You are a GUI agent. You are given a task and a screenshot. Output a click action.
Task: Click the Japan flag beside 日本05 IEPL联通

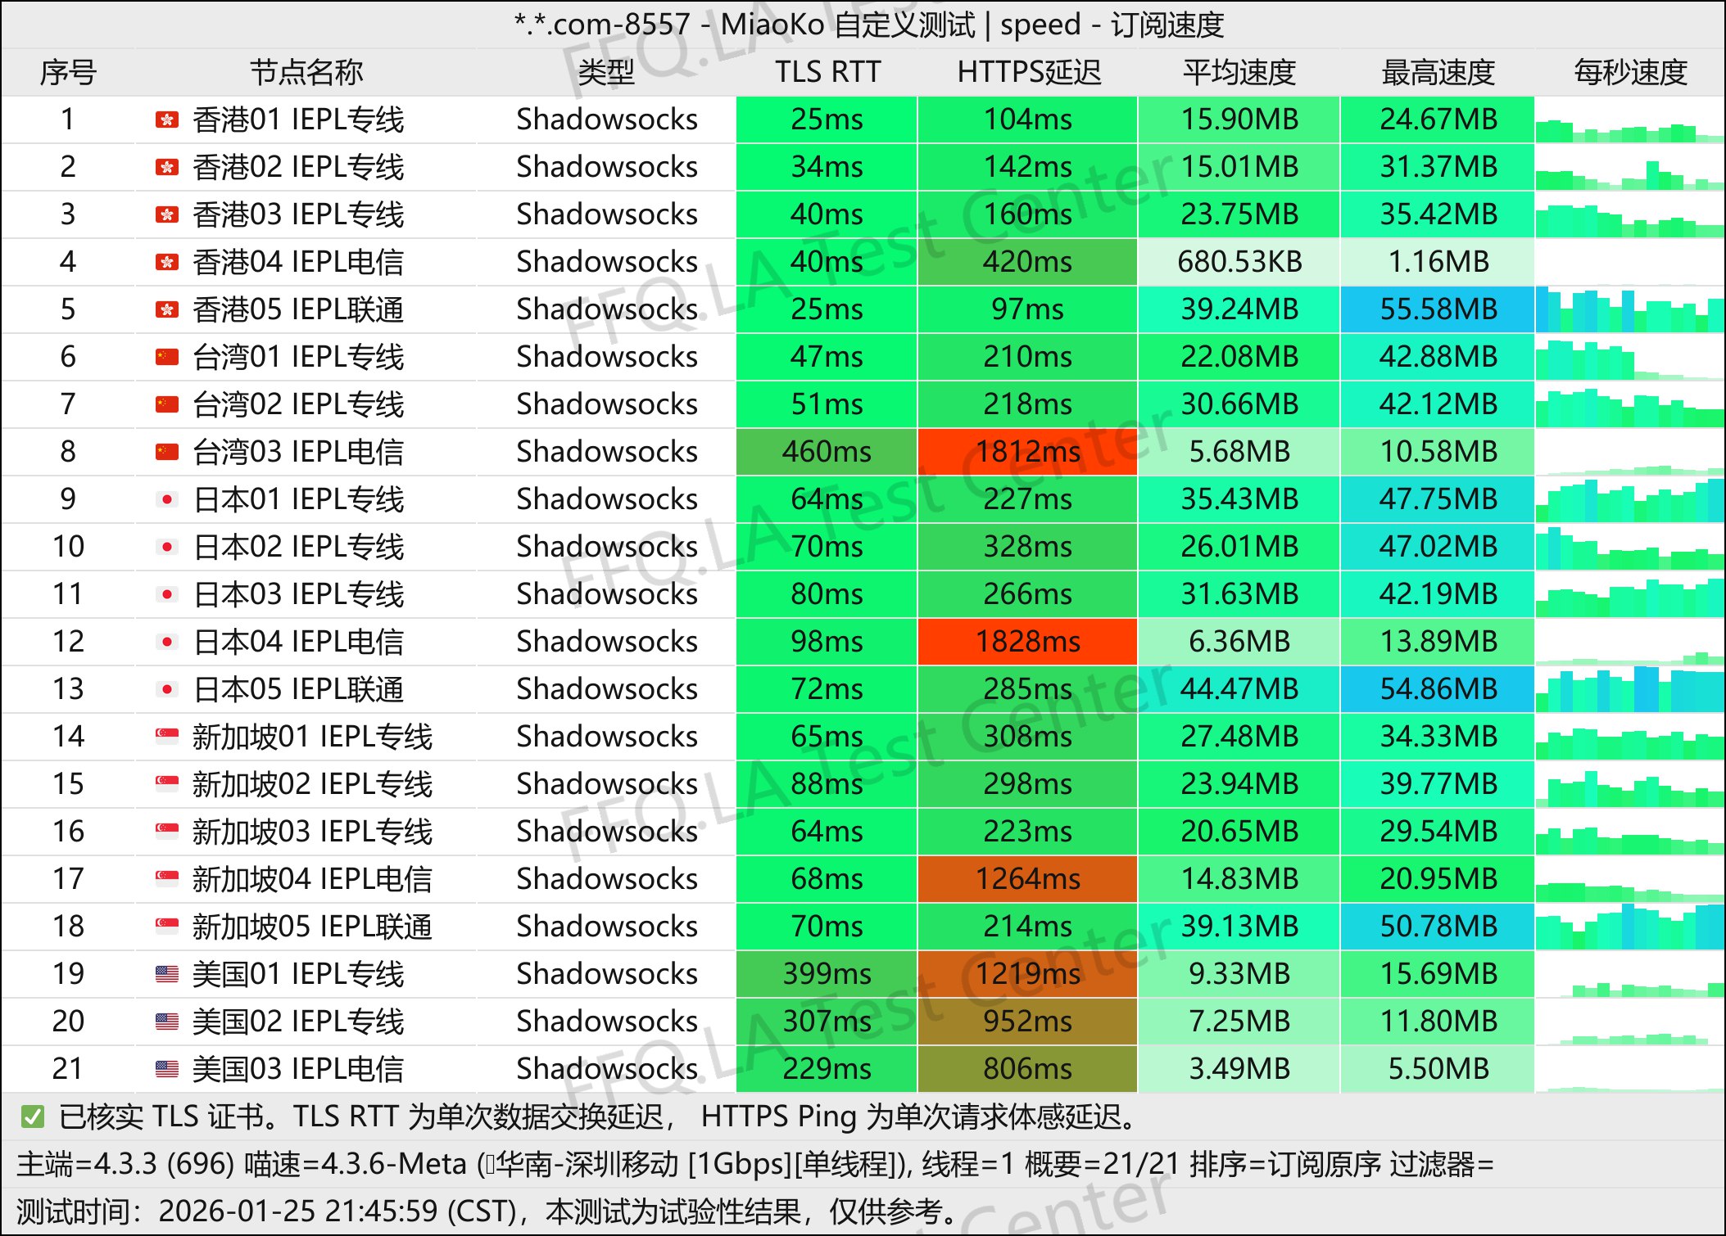pos(167,690)
